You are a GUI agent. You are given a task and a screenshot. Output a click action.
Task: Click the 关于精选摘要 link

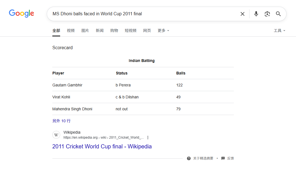coord(203,158)
